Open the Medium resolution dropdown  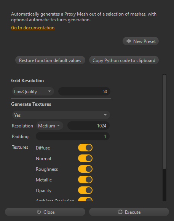[49, 126]
